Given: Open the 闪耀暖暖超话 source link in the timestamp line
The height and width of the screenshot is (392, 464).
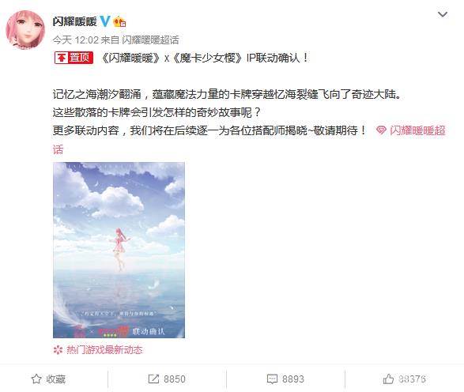Looking at the screenshot, I should [x=150, y=40].
